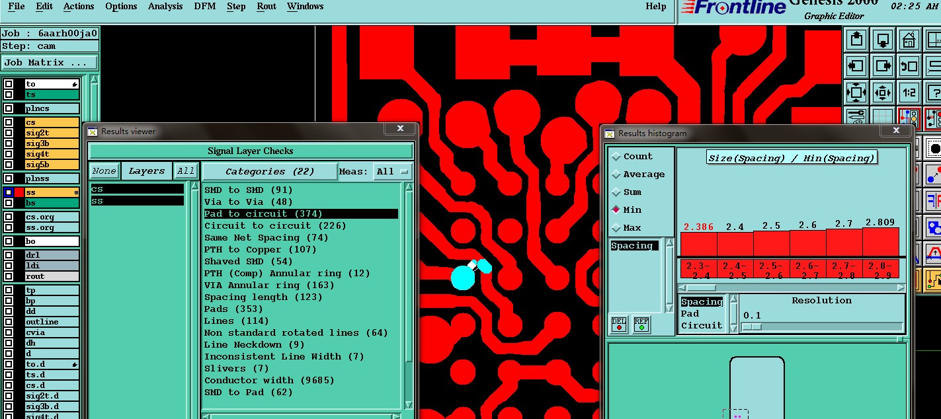
Task: Select 'Pad' in histogram attribute list
Action: point(690,314)
